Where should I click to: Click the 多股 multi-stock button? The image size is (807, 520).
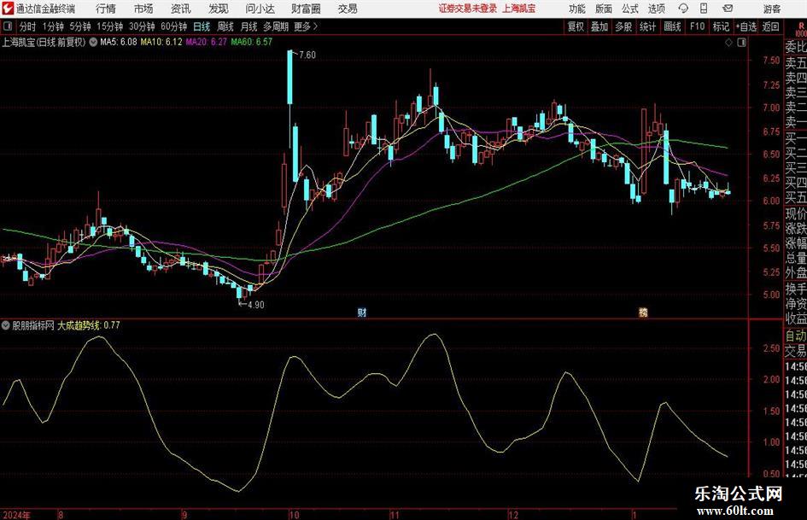pos(623,26)
